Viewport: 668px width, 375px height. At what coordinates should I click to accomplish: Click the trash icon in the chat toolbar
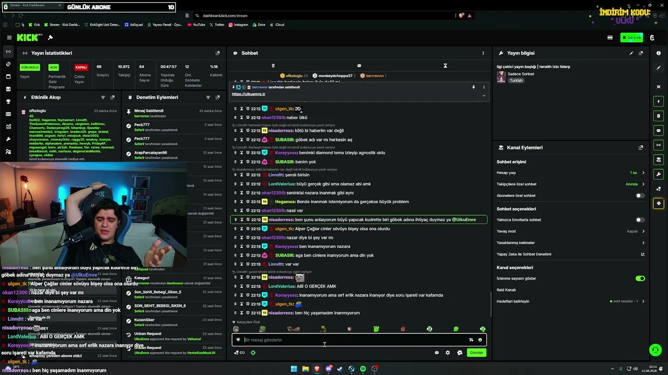click(x=273, y=66)
